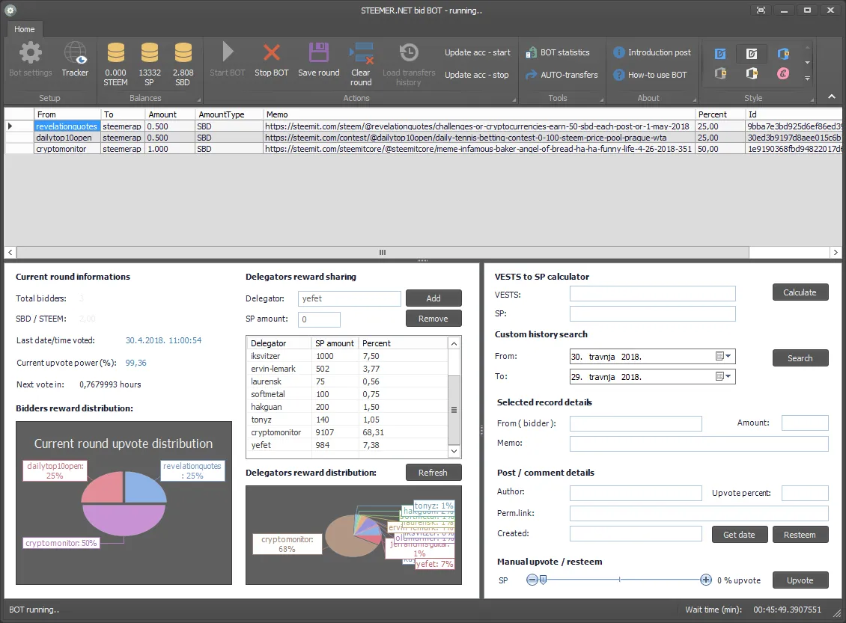Select the blue-orange Office style icon
This screenshot has width=846, height=623.
coord(783,53)
